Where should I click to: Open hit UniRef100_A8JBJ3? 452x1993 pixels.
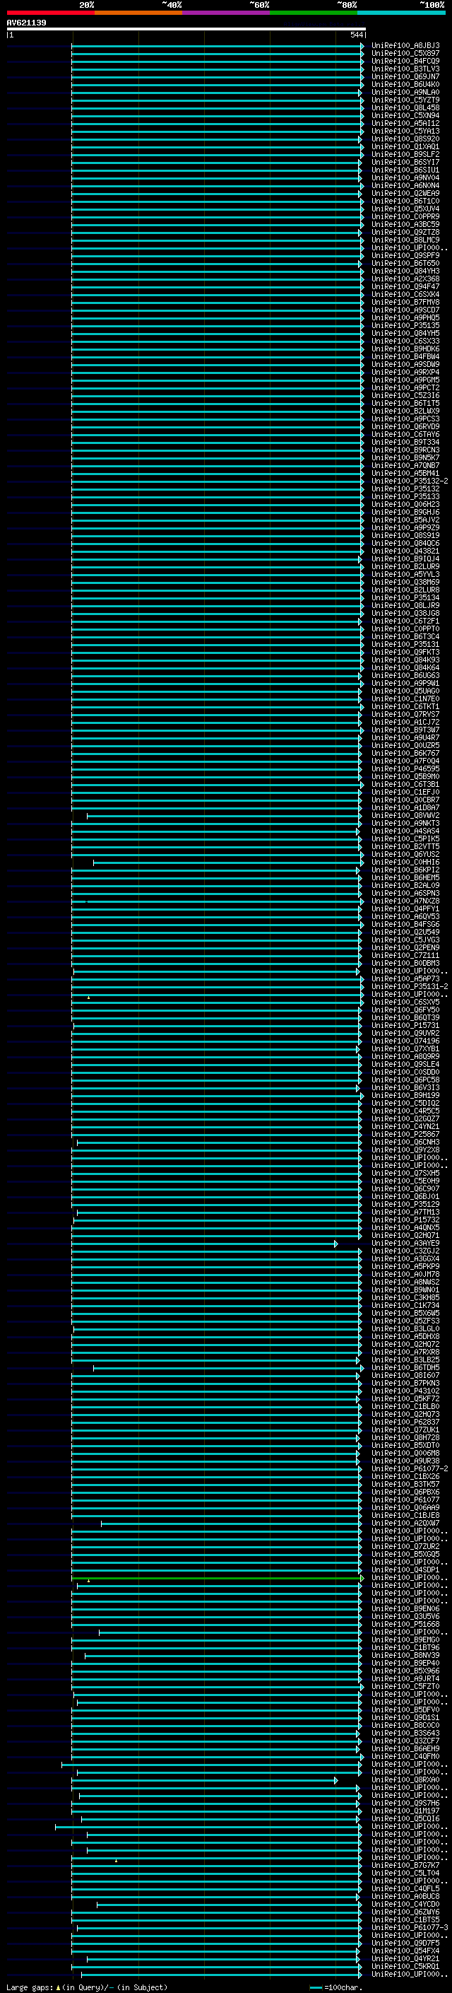point(405,46)
